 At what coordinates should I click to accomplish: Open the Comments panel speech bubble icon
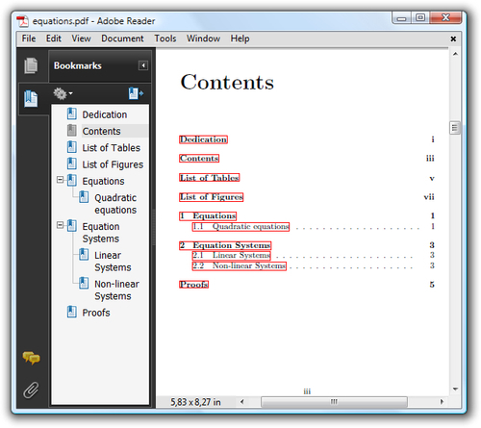coord(31,358)
